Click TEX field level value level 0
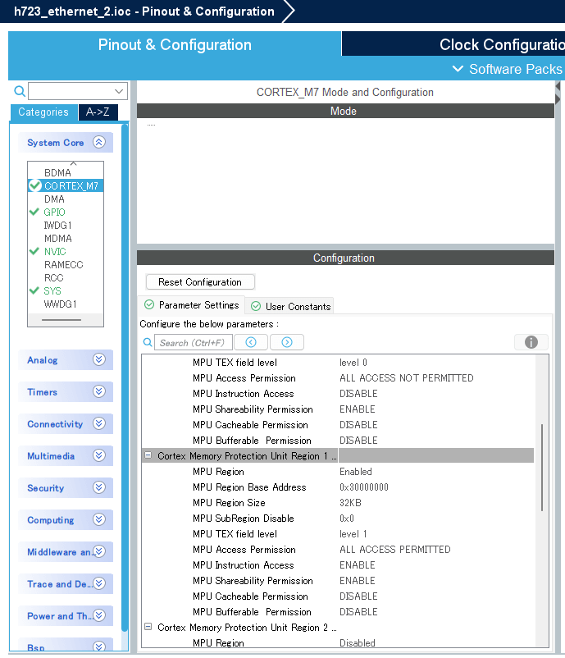The width and height of the screenshot is (565, 658). coord(353,363)
